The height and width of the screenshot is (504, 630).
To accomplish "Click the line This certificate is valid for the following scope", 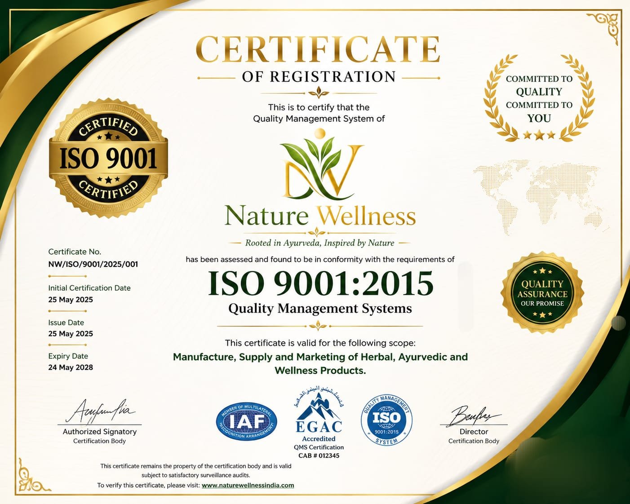I will (x=320, y=343).
